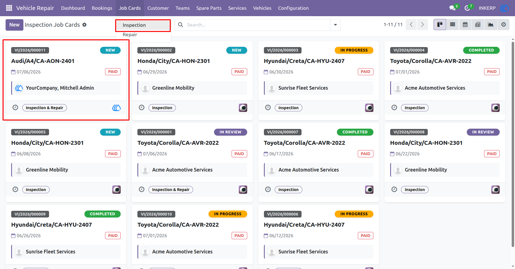The width and height of the screenshot is (515, 269).
Task: Click IN PROGRESS badge on VI/2026/000010
Action: coord(228,214)
